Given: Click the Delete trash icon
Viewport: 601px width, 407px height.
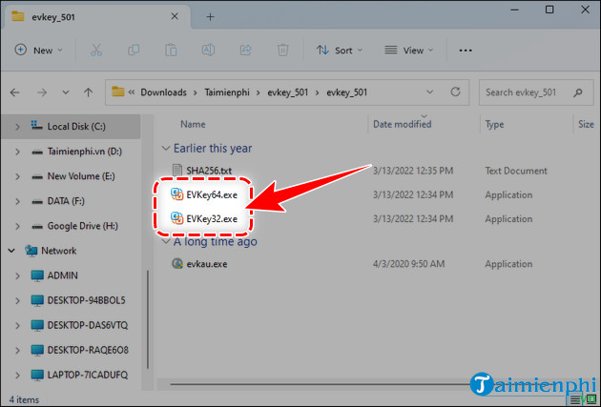Looking at the screenshot, I should (x=282, y=51).
